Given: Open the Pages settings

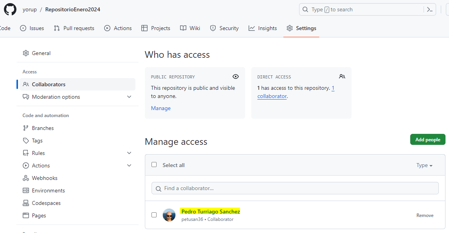Looking at the screenshot, I should pyautogui.click(x=38, y=215).
